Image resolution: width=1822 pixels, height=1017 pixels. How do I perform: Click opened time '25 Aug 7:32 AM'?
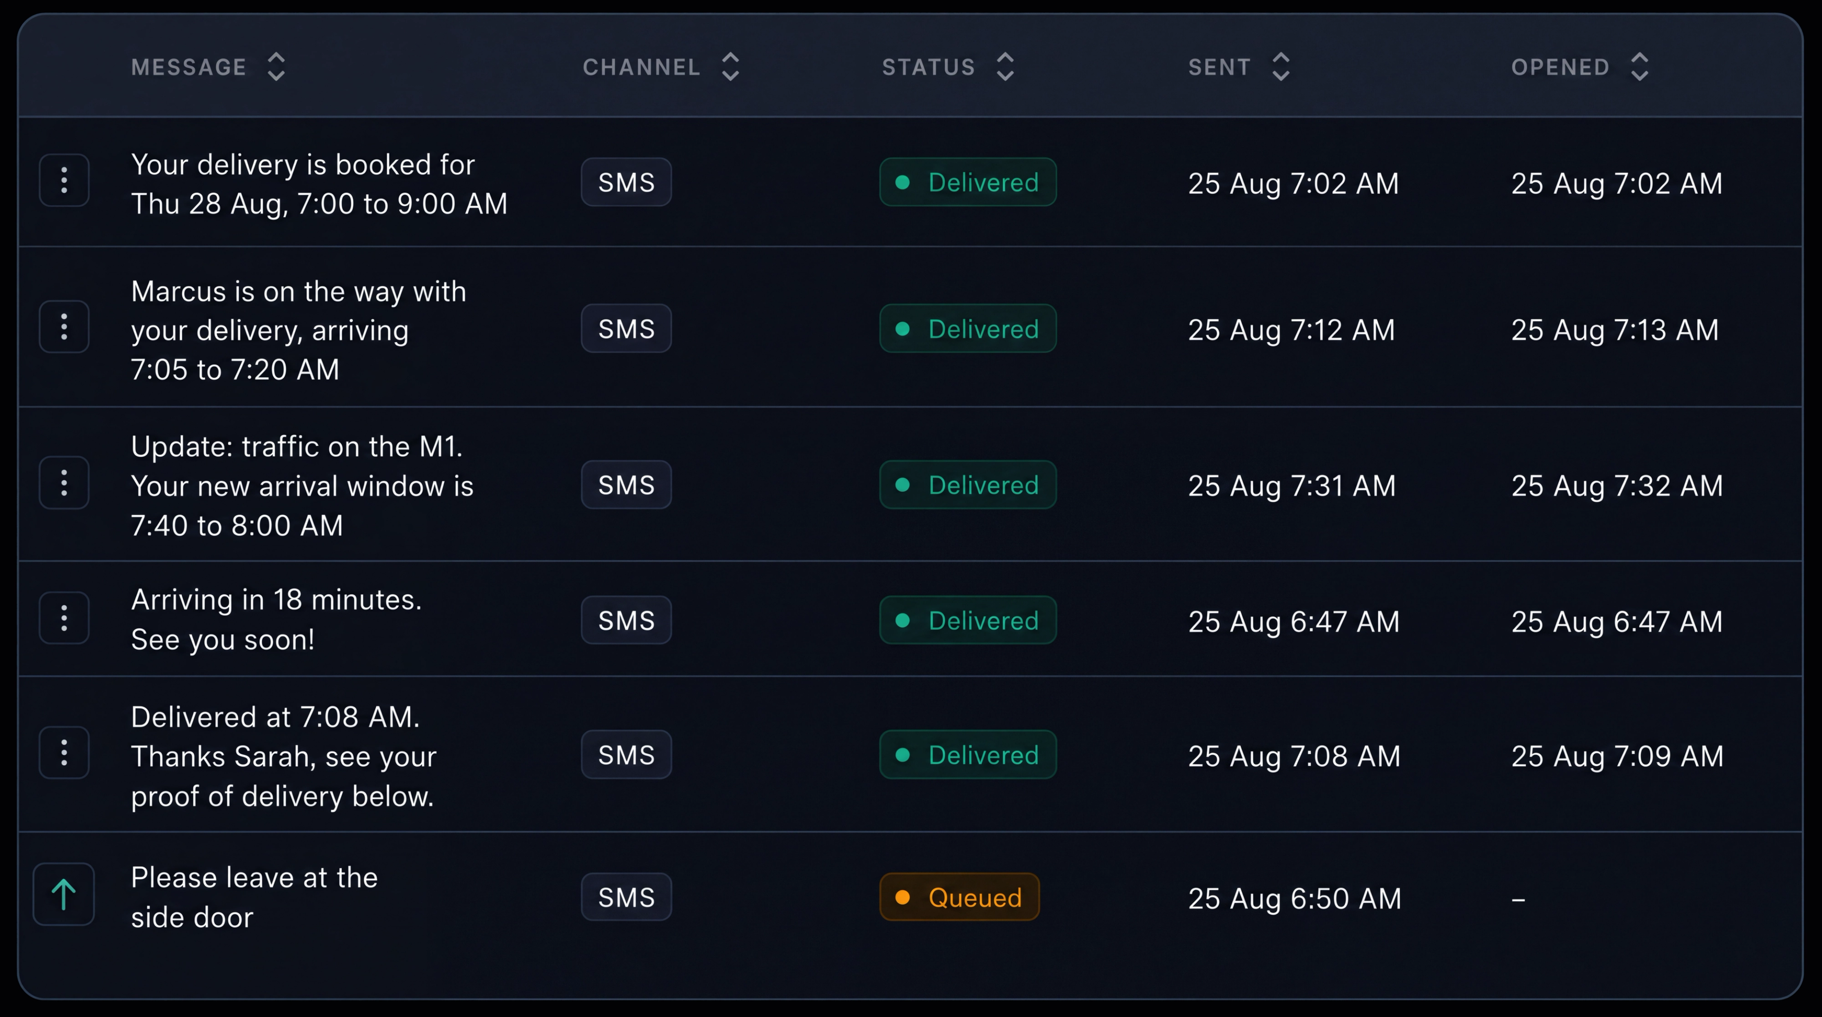click(x=1617, y=486)
